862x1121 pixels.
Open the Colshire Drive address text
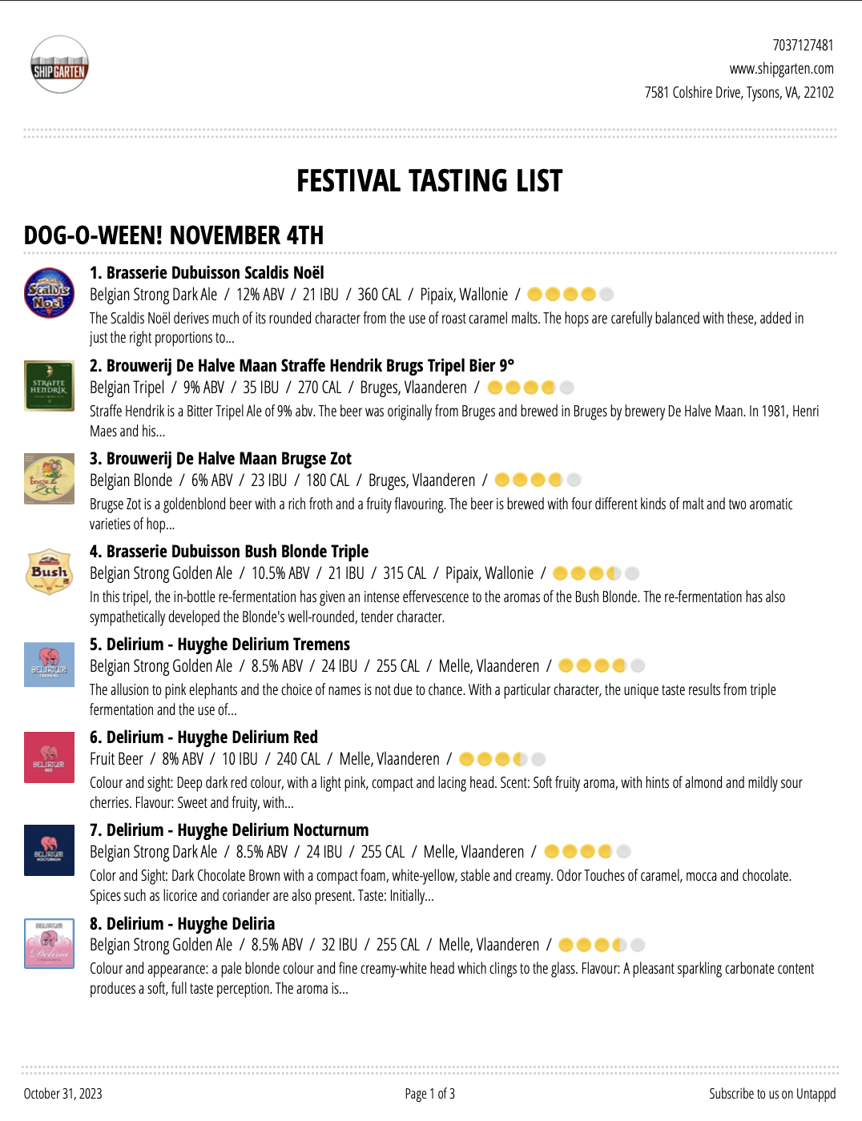pos(739,93)
